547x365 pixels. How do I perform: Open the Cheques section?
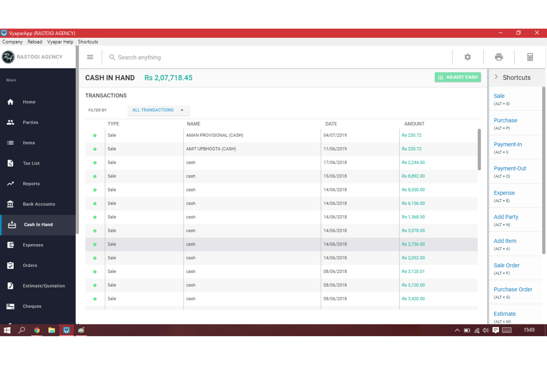pyautogui.click(x=32, y=306)
